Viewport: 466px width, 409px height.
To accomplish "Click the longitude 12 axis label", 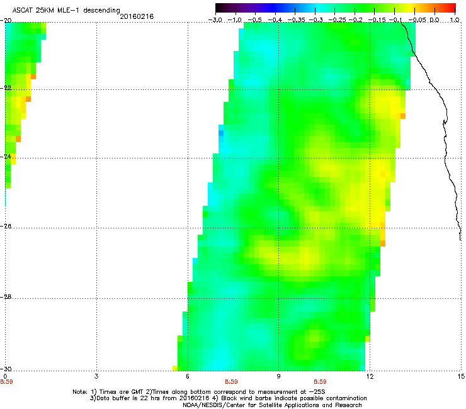I will pos(370,377).
